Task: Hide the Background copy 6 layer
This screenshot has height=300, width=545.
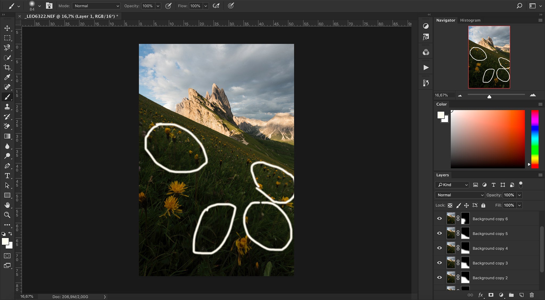Action: [439, 219]
